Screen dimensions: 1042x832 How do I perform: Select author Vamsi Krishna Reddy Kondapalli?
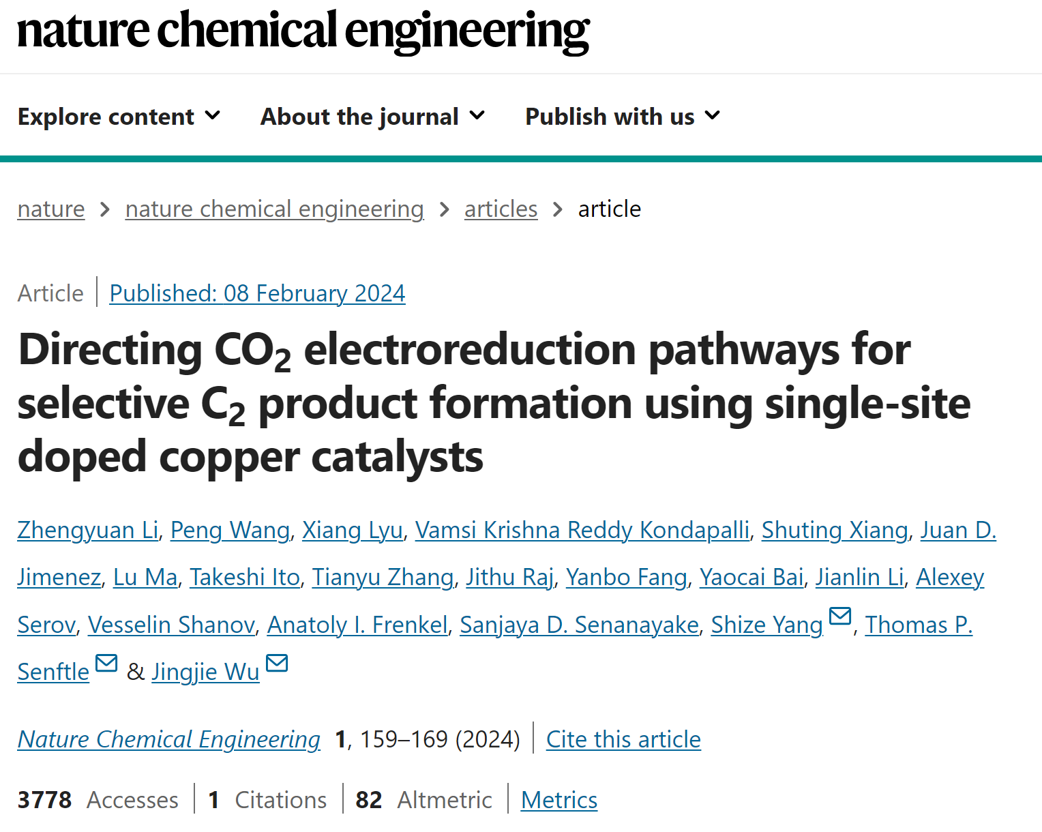coord(582,530)
